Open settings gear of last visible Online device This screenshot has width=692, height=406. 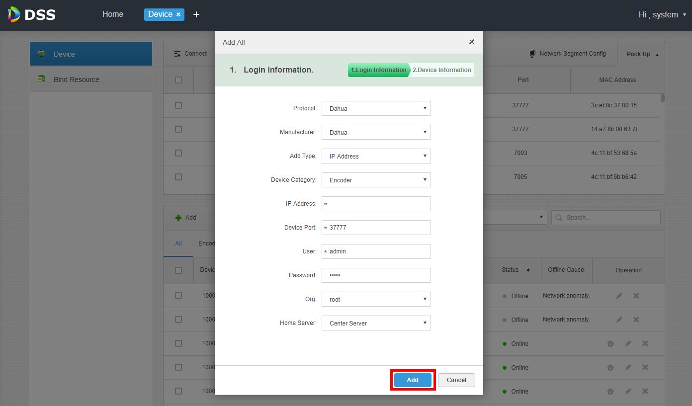coord(610,391)
